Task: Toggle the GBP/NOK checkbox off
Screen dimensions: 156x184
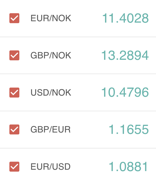Action: click(x=14, y=55)
